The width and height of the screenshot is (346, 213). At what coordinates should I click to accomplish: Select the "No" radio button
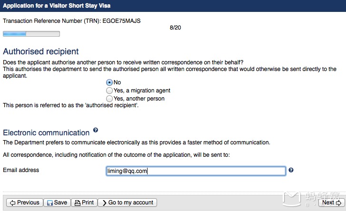tap(109, 82)
